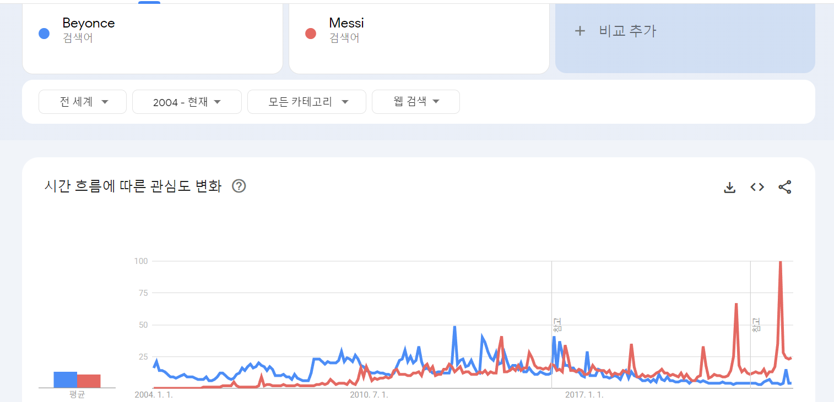Click the first note marker near 2016
Image resolution: width=834 pixels, height=402 pixels.
pyautogui.click(x=557, y=324)
